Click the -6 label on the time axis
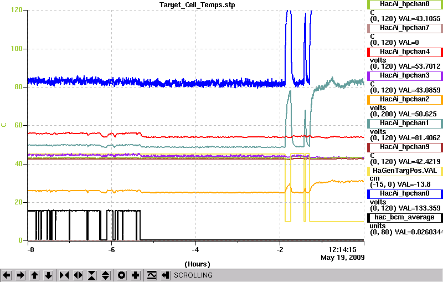 112,250
